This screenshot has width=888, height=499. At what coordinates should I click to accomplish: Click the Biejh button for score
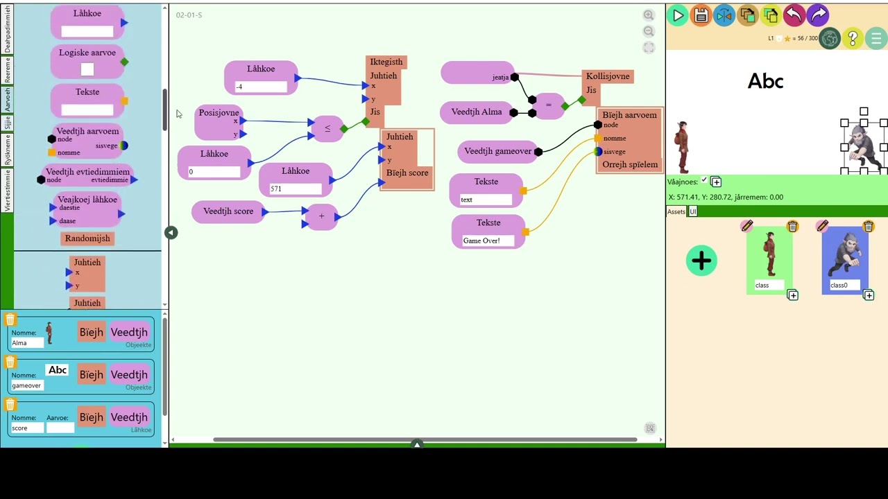coord(91,417)
